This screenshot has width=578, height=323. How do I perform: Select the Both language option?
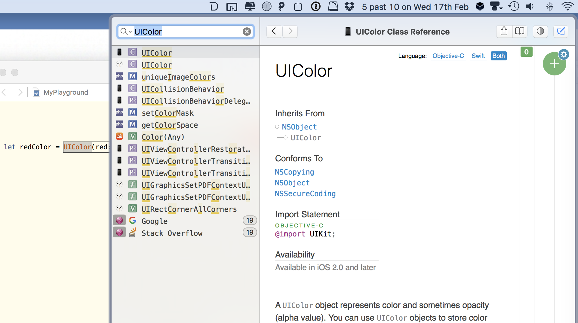[x=498, y=56]
